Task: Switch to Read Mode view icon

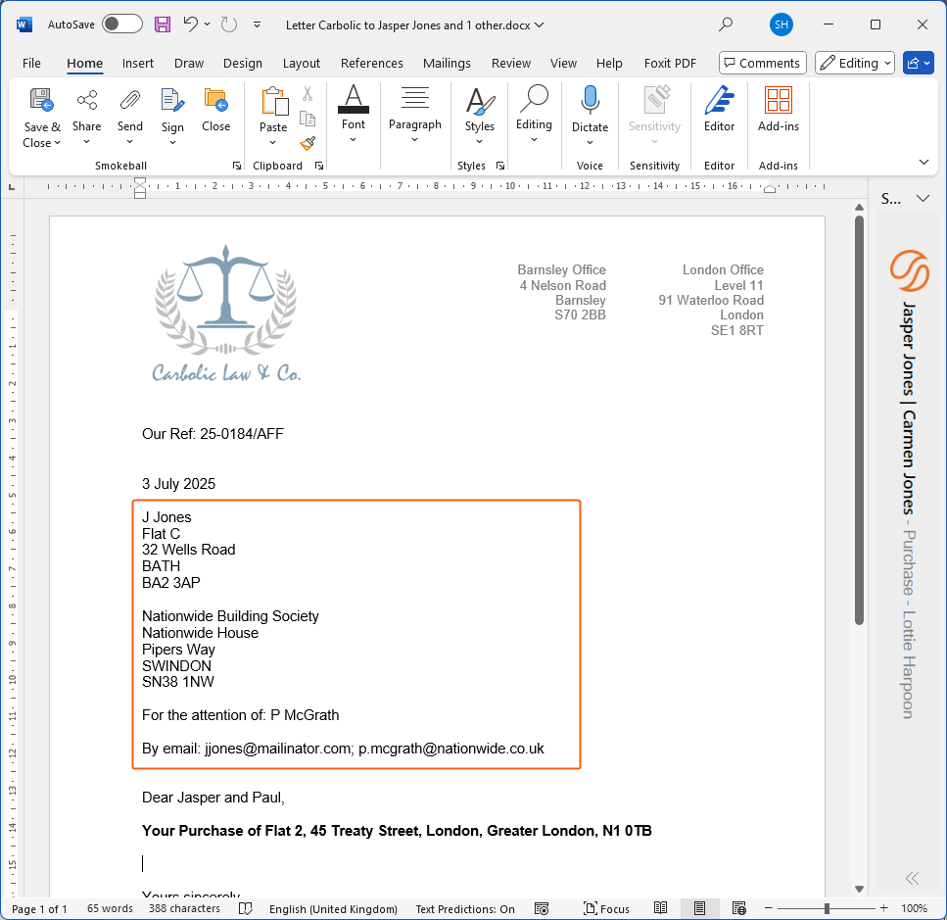Action: pos(661,908)
